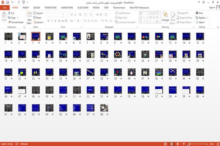Screen dimensions: 220x146
Task: Click zoom in plus on zoom slider
Action: (207, 144)
